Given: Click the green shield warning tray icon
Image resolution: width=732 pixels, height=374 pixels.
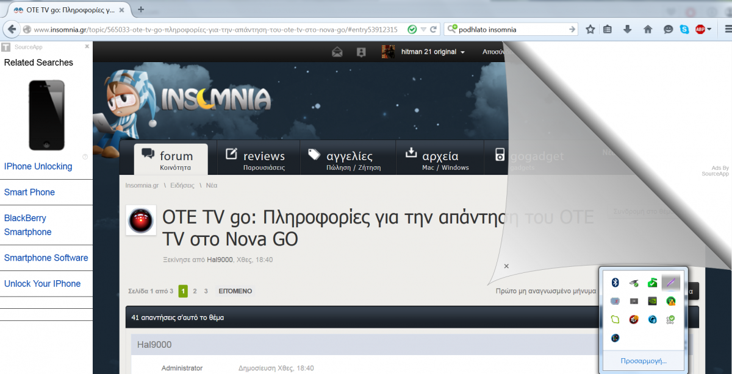Looking at the screenshot, I should 670,301.
